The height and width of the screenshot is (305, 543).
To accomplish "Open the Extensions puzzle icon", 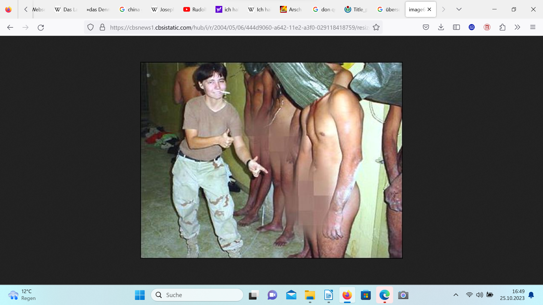I will click(502, 27).
